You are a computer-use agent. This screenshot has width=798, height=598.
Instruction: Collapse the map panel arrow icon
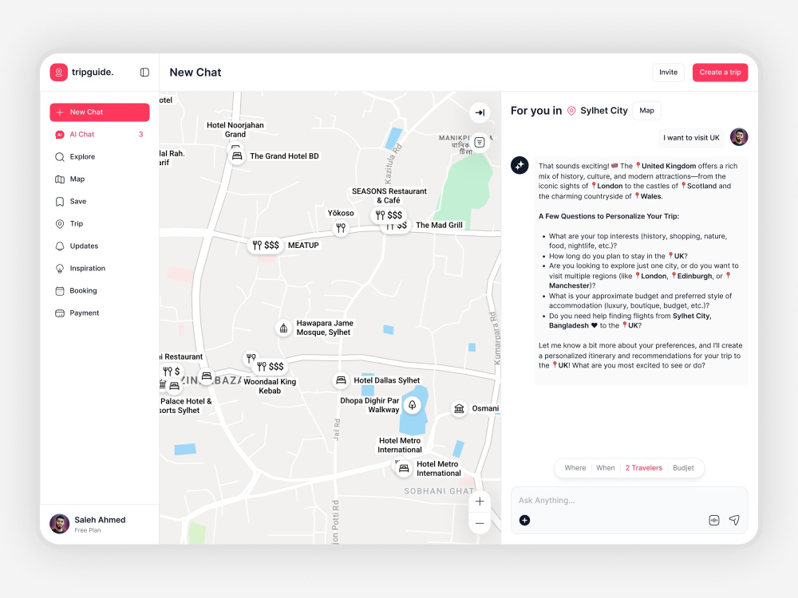pyautogui.click(x=480, y=112)
